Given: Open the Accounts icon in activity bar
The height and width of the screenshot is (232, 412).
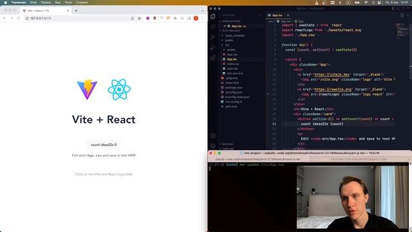Looking at the screenshot, I should (x=213, y=136).
